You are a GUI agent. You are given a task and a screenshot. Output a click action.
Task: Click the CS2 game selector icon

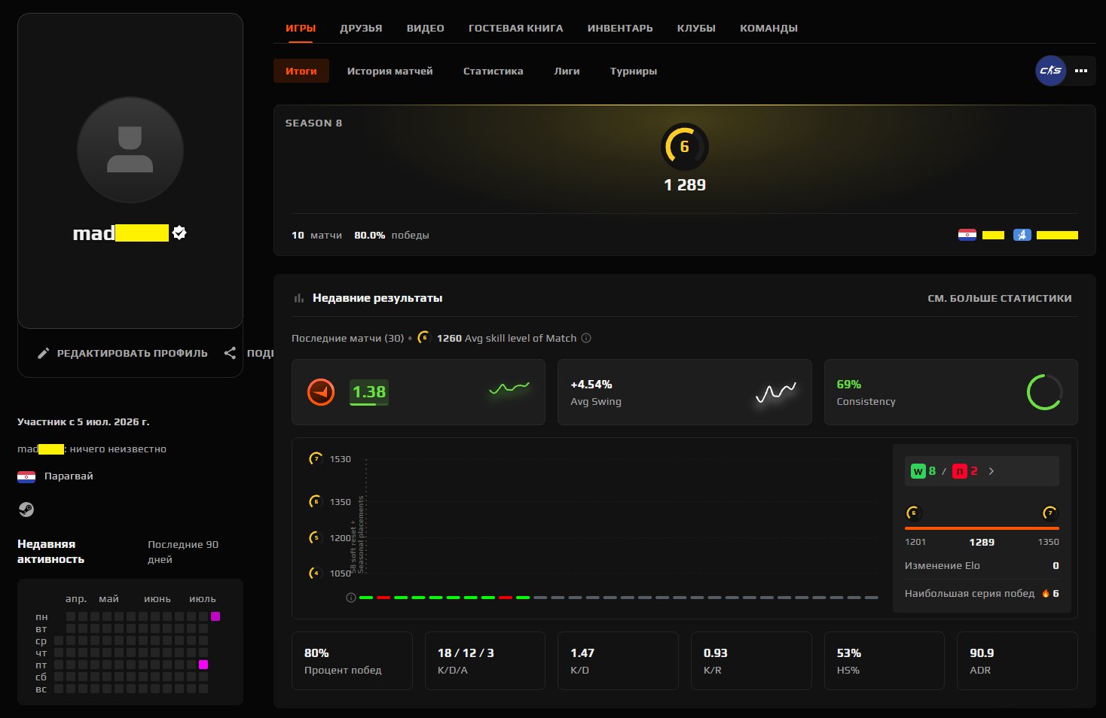1050,71
